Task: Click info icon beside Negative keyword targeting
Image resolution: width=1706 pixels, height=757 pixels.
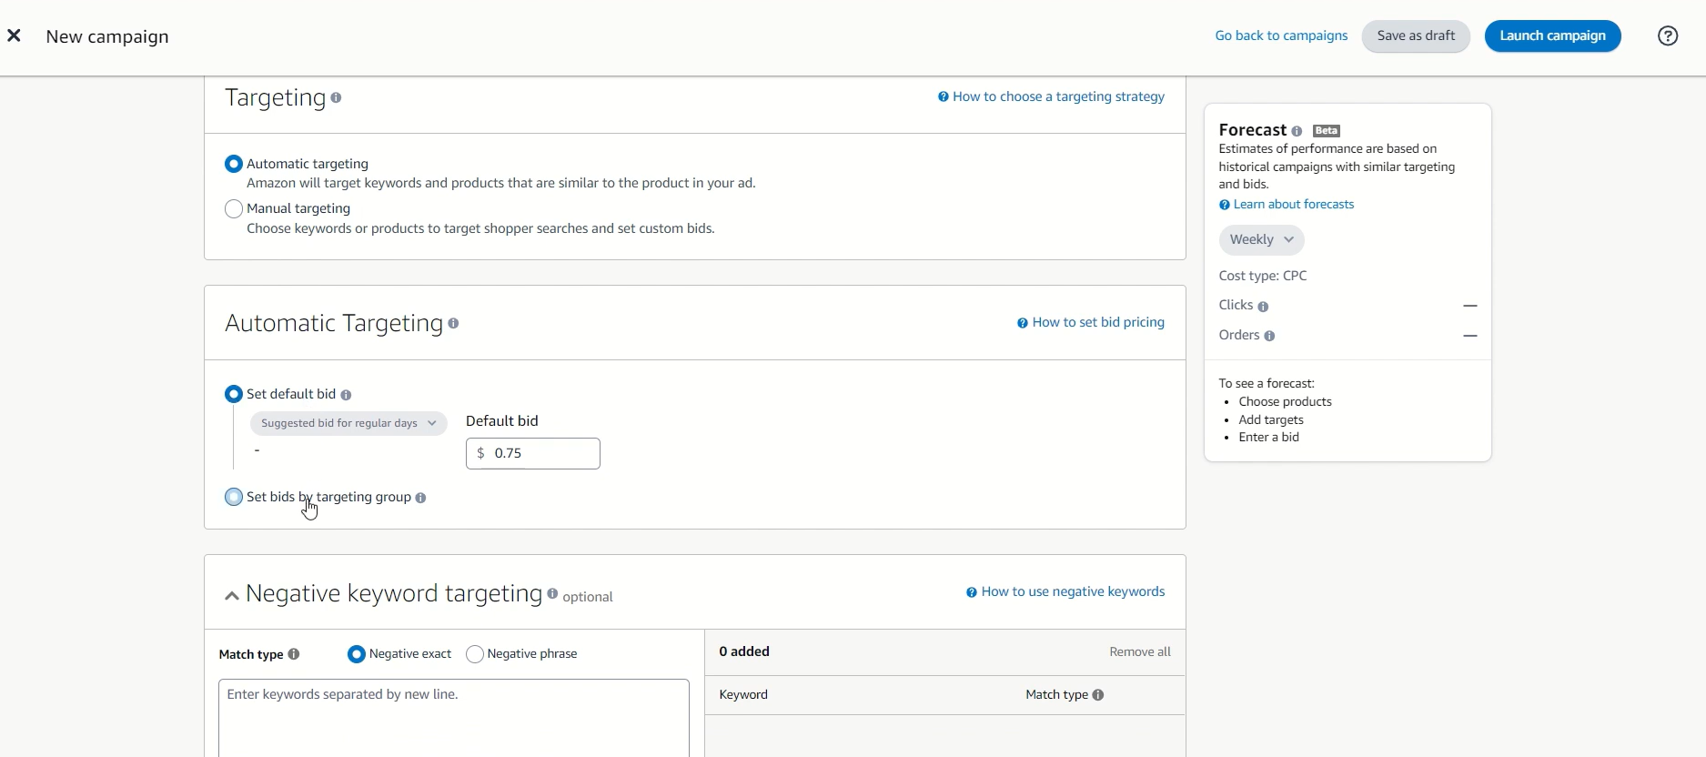Action: (552, 593)
